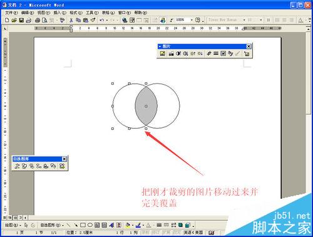Open the File (文件) menu
313x237 pixels.
tap(11, 13)
